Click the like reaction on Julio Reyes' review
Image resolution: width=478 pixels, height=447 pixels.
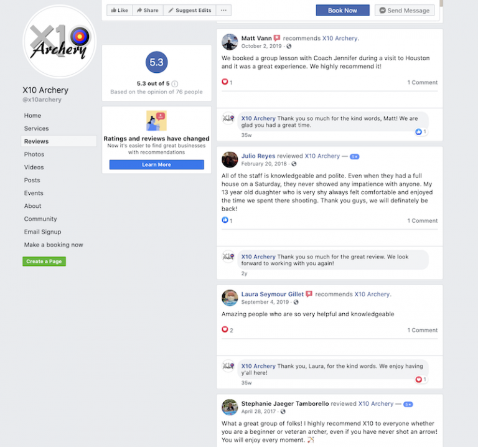coord(225,220)
